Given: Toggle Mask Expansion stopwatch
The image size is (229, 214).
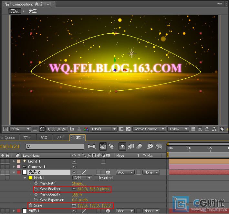Looking at the screenshot, I should pyautogui.click(x=36, y=200).
